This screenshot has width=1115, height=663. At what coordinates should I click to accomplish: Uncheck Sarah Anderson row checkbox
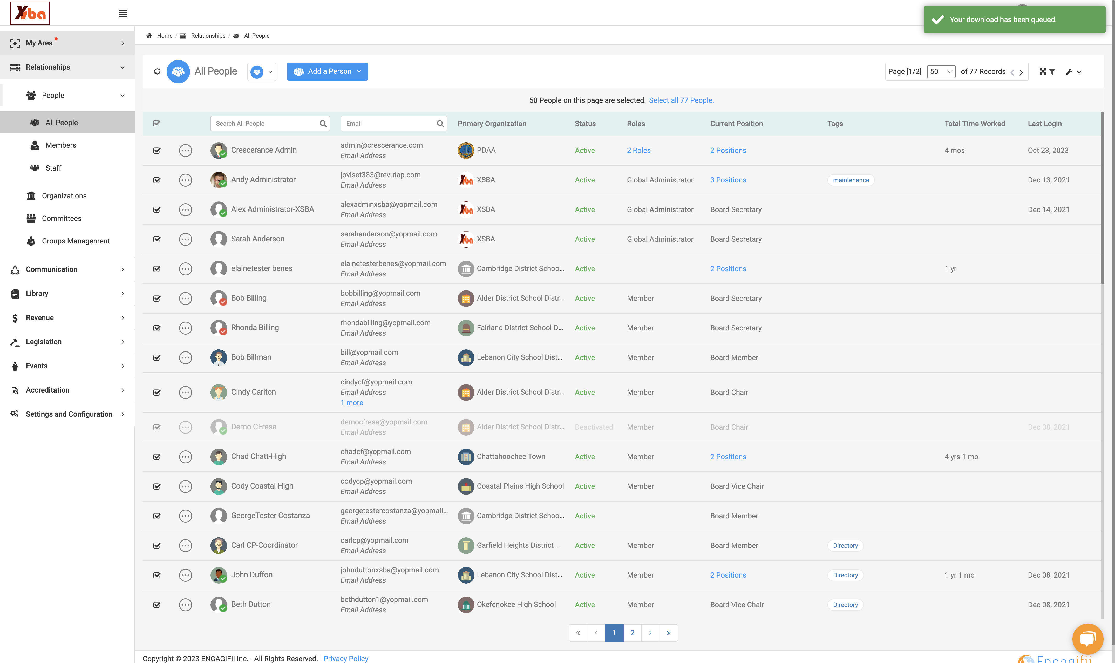click(x=157, y=239)
